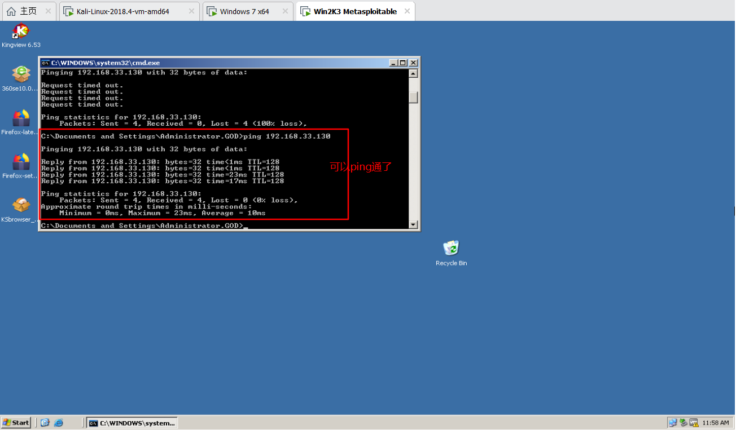Click the home icon of 主页 tab

11,11
